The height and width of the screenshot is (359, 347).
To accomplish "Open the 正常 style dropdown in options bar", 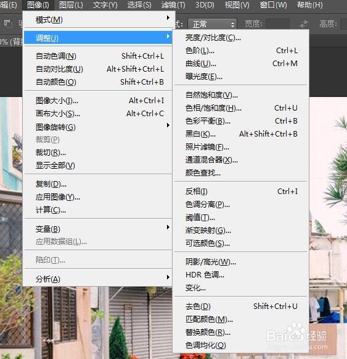I will coord(212,24).
